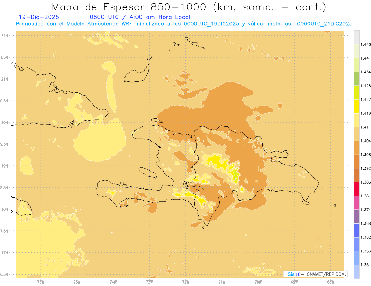The width and height of the screenshot is (371, 286).
Task: Click the colorbar value '1.398'
Action: [x=366, y=155]
